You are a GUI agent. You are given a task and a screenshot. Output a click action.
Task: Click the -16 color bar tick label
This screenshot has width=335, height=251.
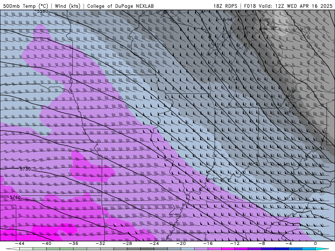[x=208, y=243]
